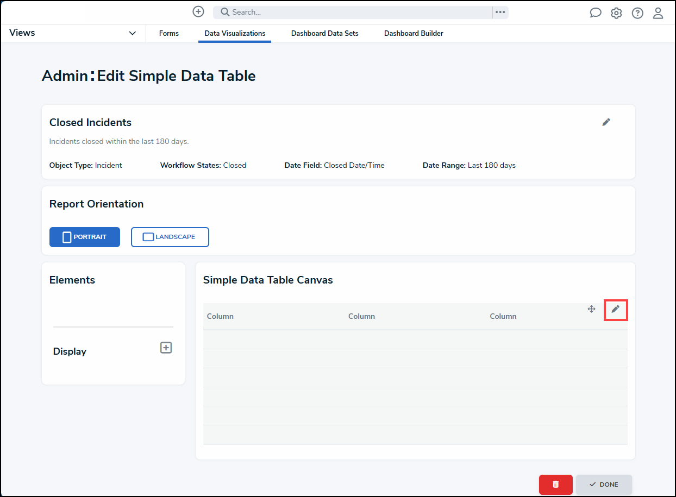Image resolution: width=676 pixels, height=497 pixels.
Task: Click the Done button
Action: pyautogui.click(x=604, y=485)
